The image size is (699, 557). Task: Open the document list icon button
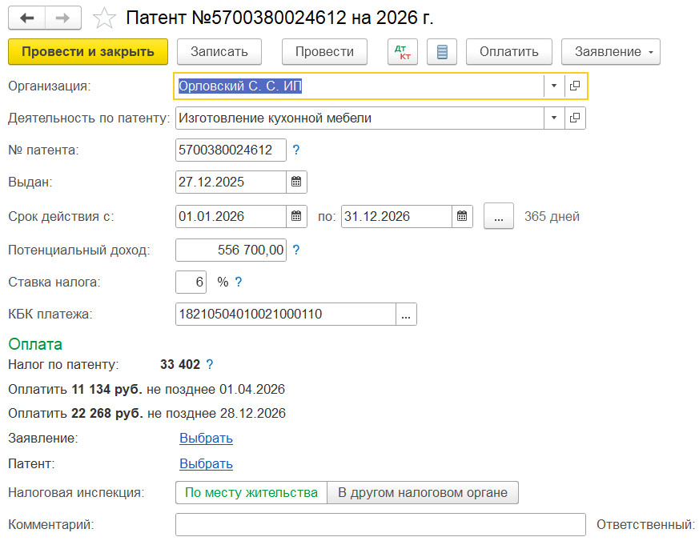coord(442,52)
